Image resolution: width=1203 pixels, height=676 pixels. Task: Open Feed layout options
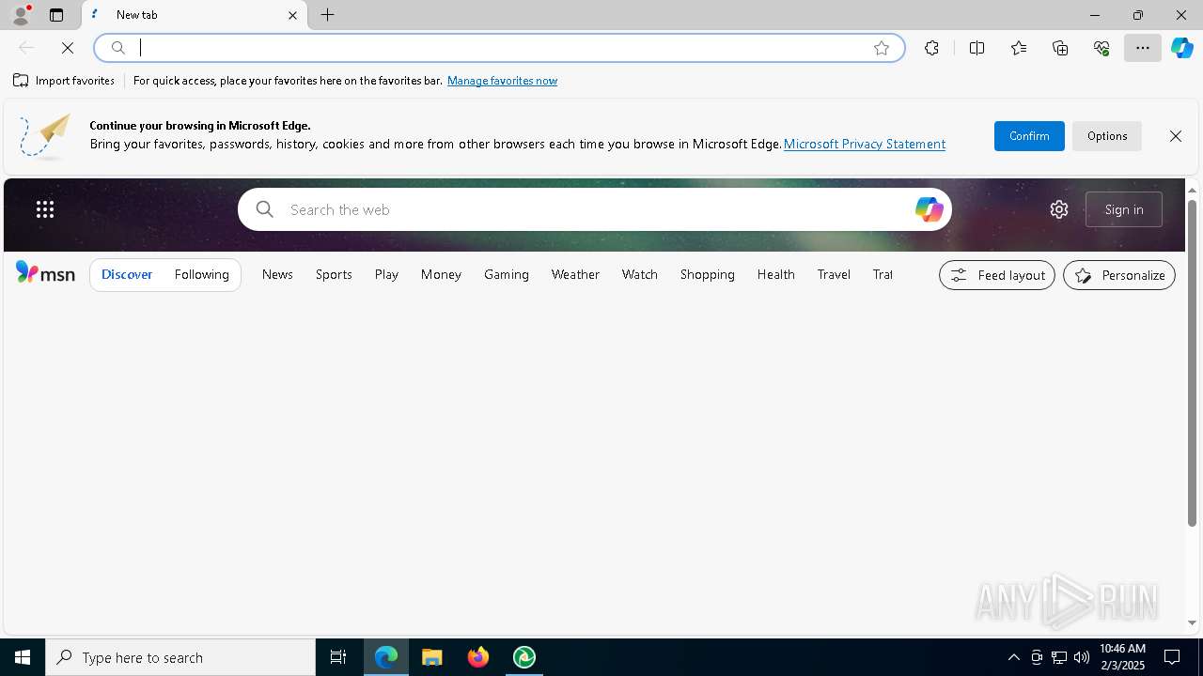click(997, 275)
